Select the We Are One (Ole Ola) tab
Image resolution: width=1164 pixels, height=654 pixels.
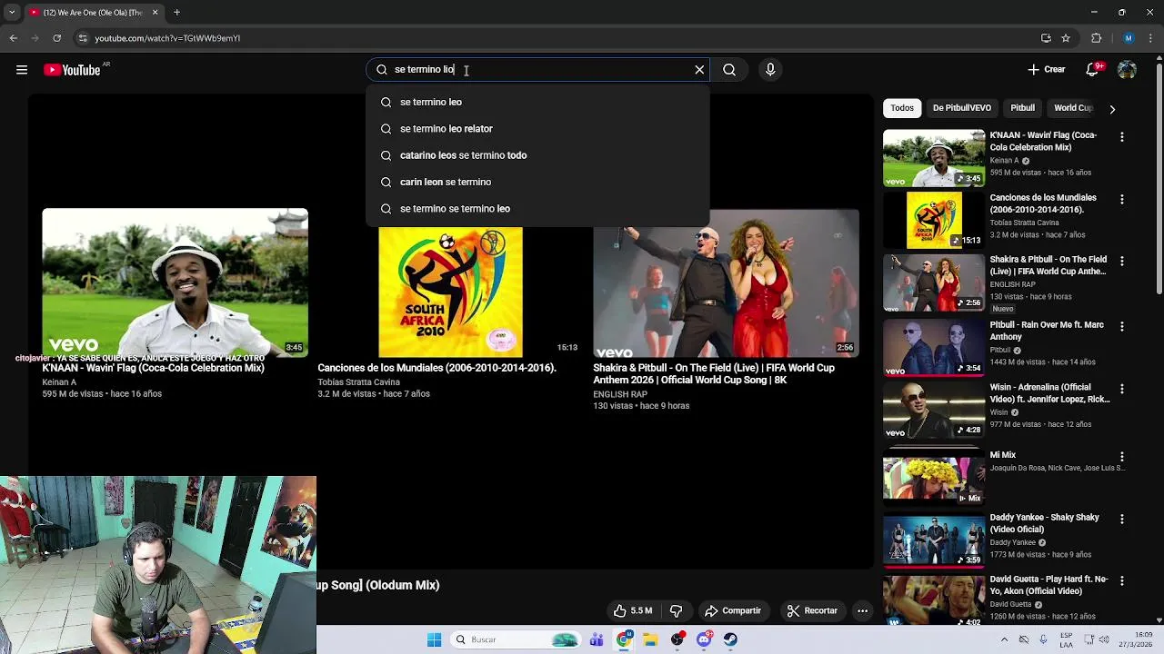94,13
